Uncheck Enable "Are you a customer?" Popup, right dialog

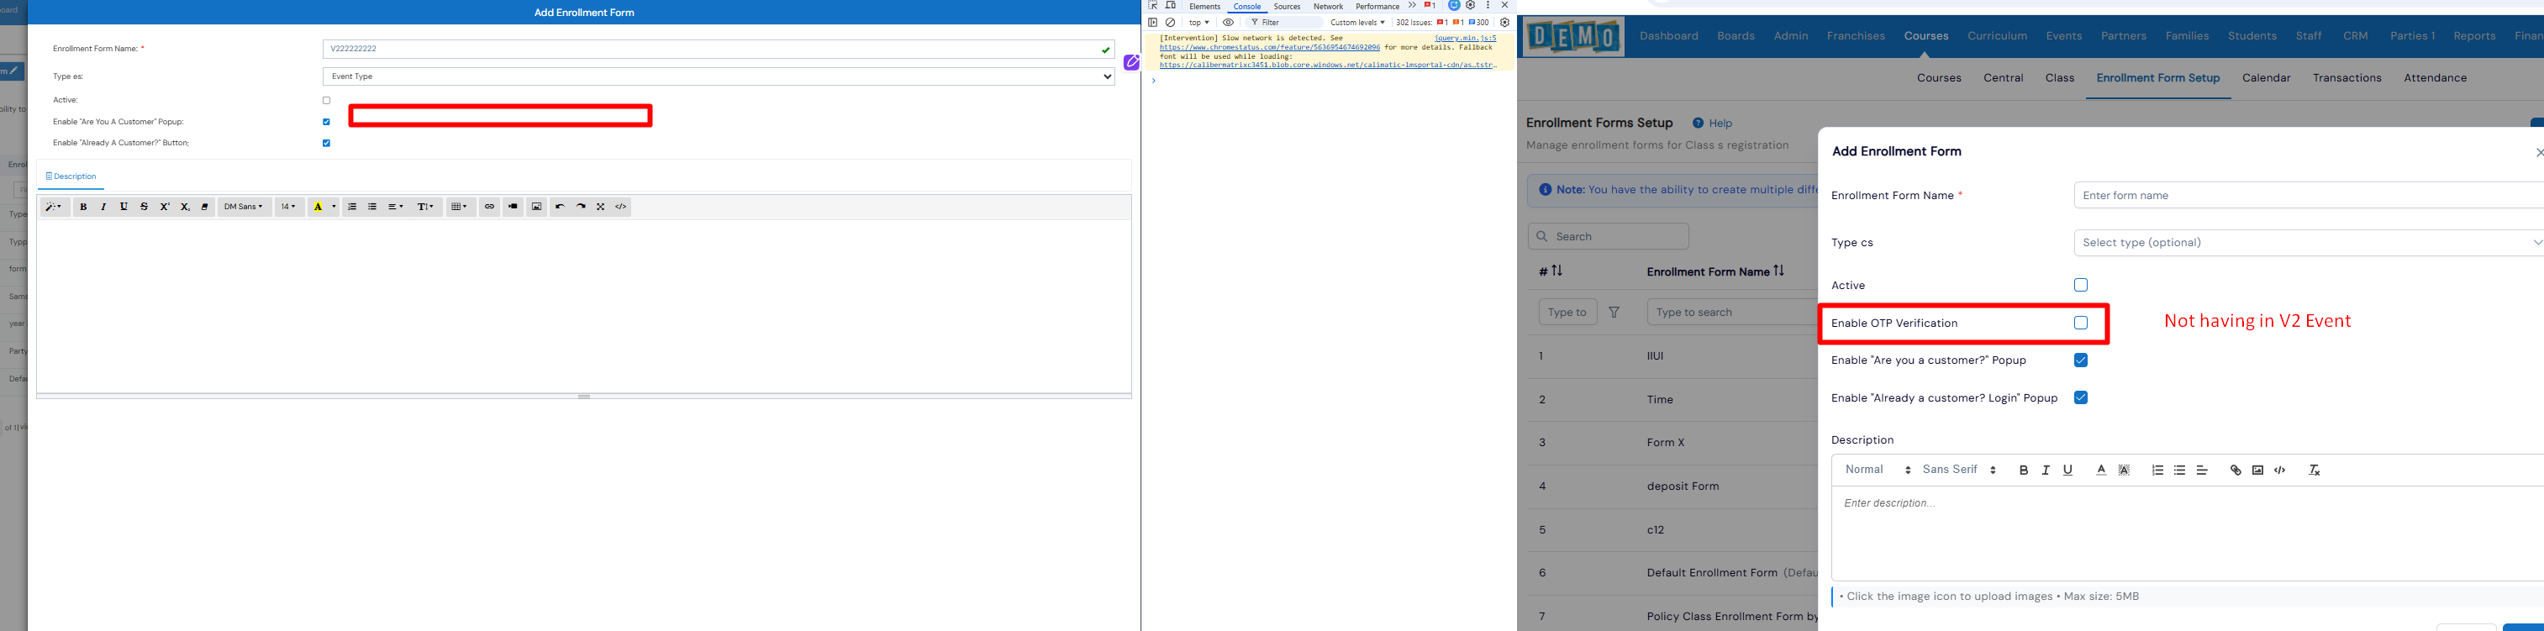pos(2081,360)
